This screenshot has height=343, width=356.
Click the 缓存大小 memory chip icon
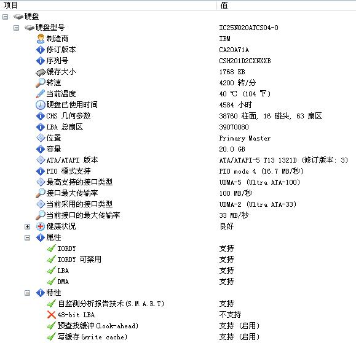point(41,72)
